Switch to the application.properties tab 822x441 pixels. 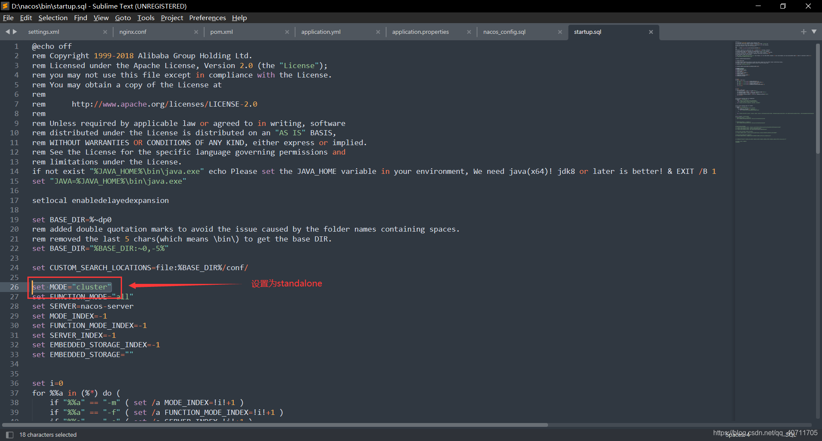coord(420,32)
